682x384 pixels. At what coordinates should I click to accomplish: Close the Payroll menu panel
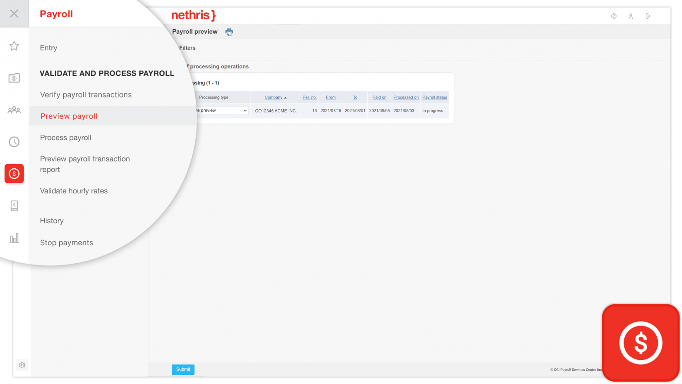click(x=14, y=13)
